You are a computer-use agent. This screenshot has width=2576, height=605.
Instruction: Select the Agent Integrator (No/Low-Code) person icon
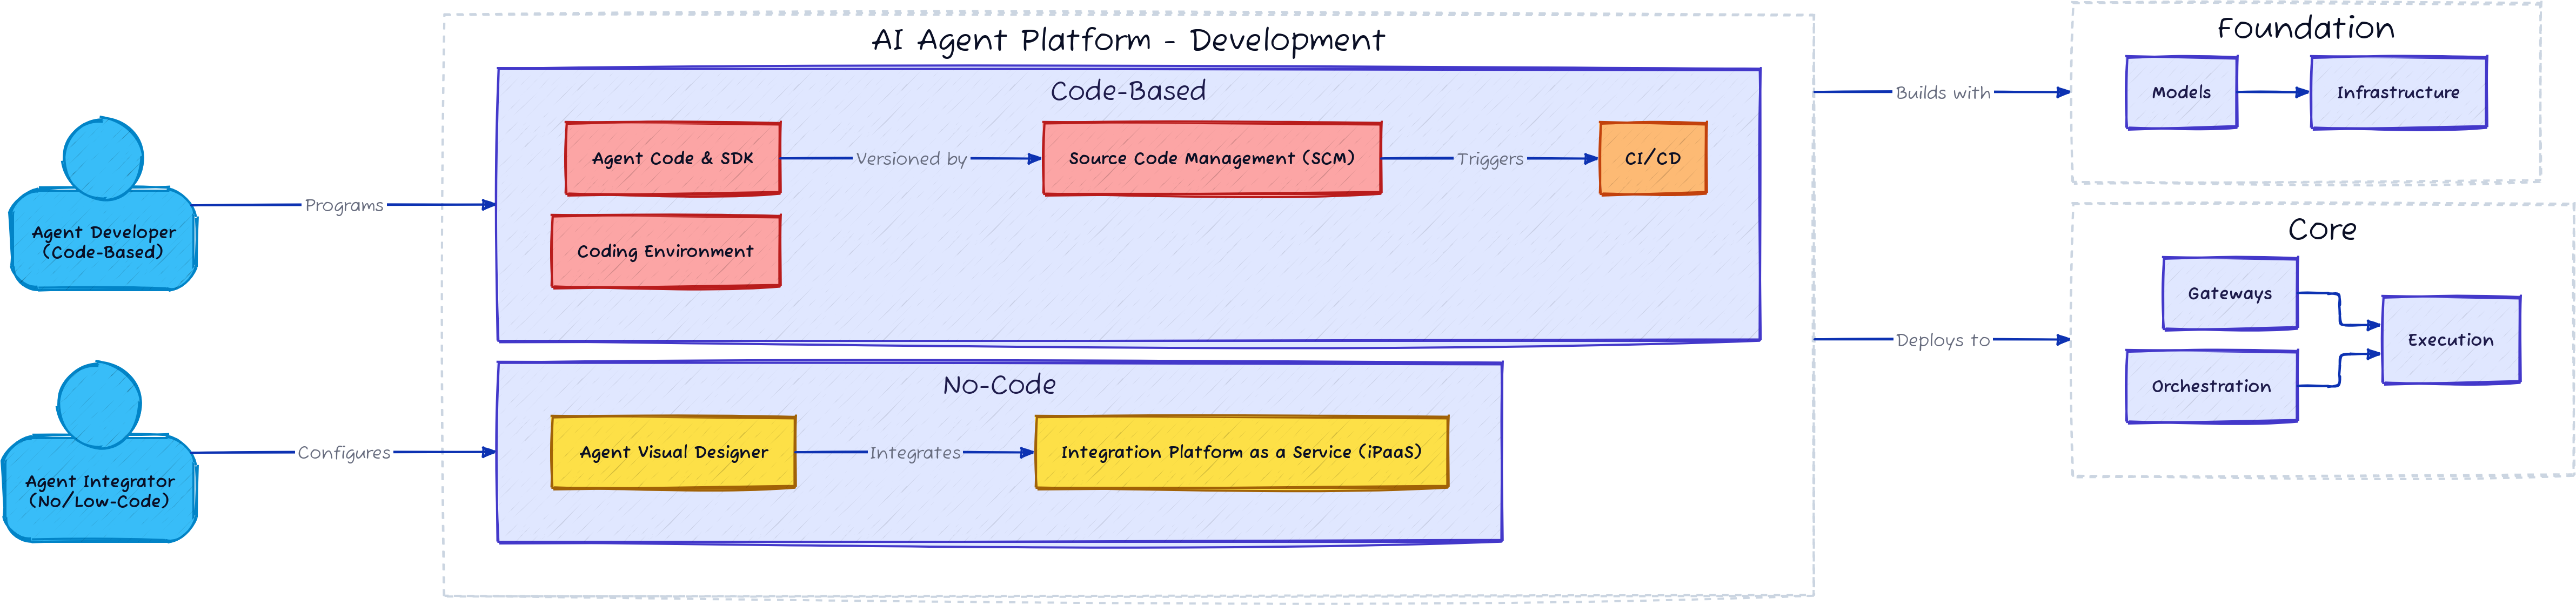100,452
